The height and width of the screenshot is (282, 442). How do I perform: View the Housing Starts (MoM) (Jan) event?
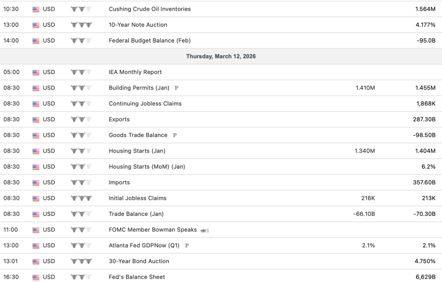pyautogui.click(x=147, y=167)
